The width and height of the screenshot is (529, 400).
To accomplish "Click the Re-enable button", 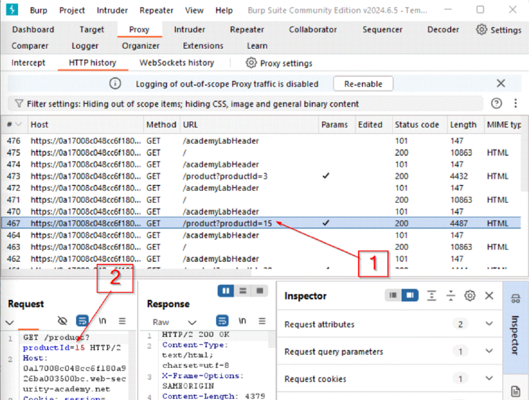I will (x=363, y=84).
